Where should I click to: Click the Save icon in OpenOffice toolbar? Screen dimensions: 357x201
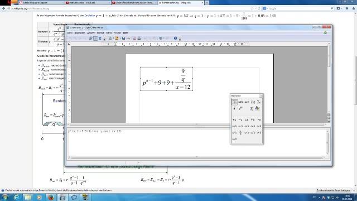click(x=123, y=39)
